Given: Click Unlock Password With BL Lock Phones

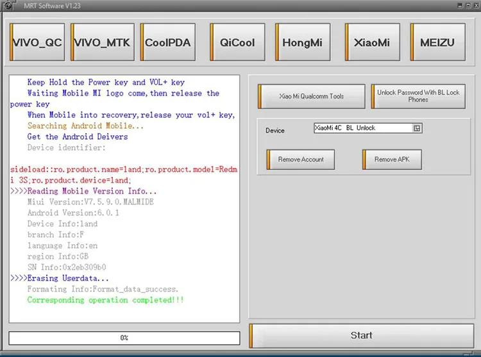Looking at the screenshot, I should pos(418,96).
